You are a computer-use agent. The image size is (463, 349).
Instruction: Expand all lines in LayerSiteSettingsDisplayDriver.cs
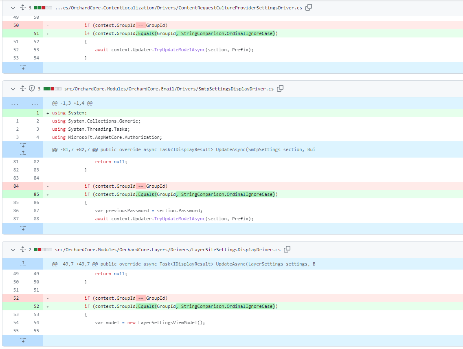(x=23, y=249)
